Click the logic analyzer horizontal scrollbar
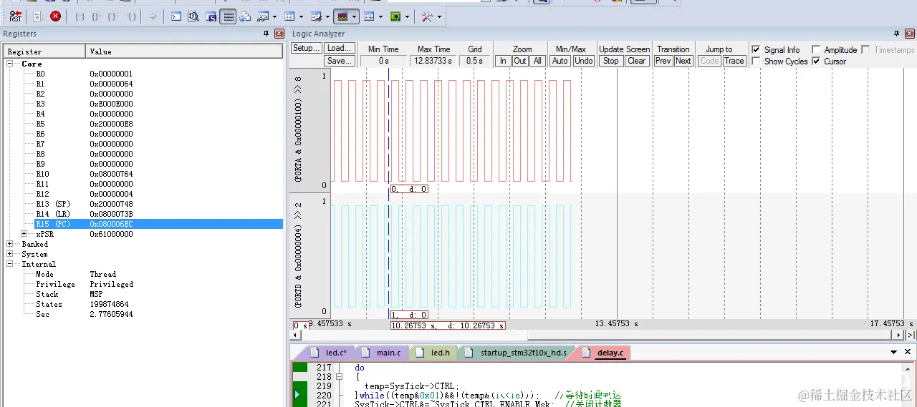This screenshot has width=917, height=407. pos(598,335)
